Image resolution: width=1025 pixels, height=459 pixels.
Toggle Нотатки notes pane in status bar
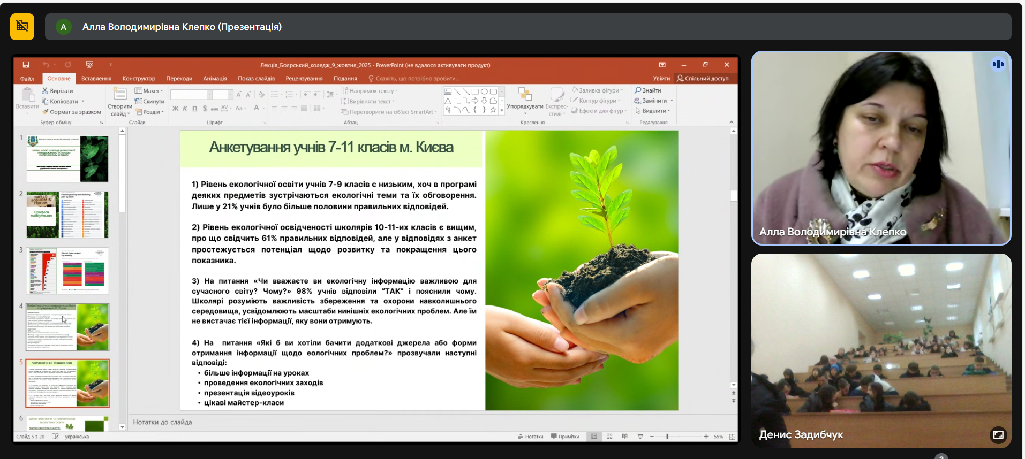pos(531,437)
